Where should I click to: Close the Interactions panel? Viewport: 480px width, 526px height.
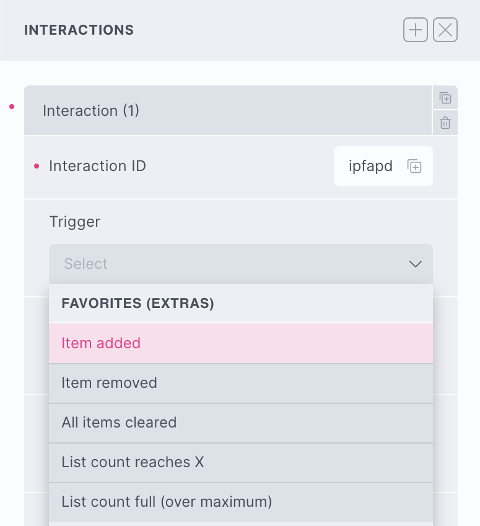click(x=445, y=30)
